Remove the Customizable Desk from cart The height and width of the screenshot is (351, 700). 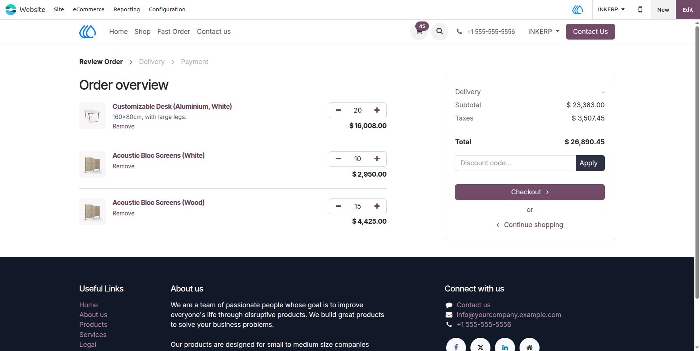123,127
